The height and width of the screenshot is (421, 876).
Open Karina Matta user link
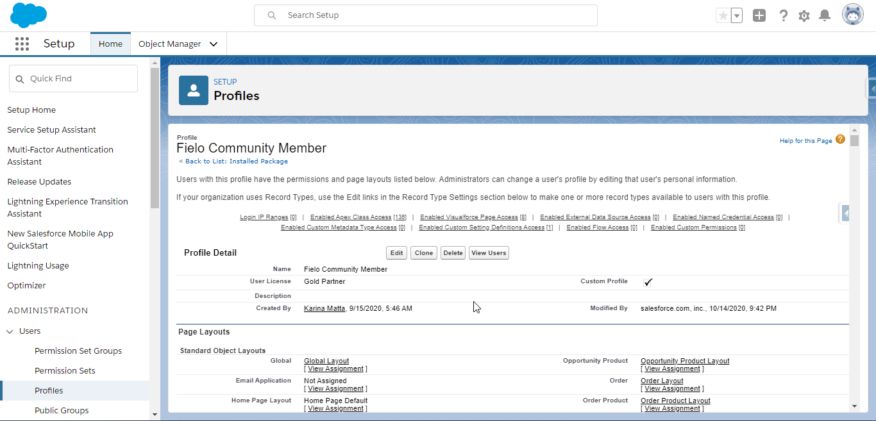click(324, 308)
